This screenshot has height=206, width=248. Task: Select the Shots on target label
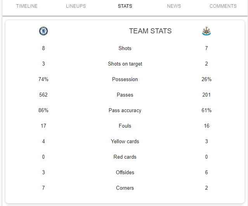(x=125, y=64)
